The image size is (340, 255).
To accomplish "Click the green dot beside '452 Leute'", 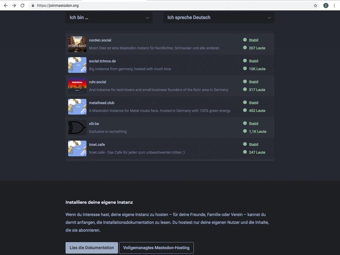I will [245, 110].
